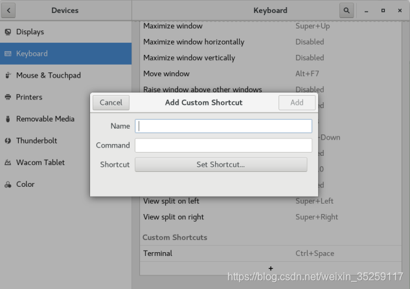Viewport: 410px width, 289px height.
Task: Click the Removable Media icon
Action: [8, 119]
